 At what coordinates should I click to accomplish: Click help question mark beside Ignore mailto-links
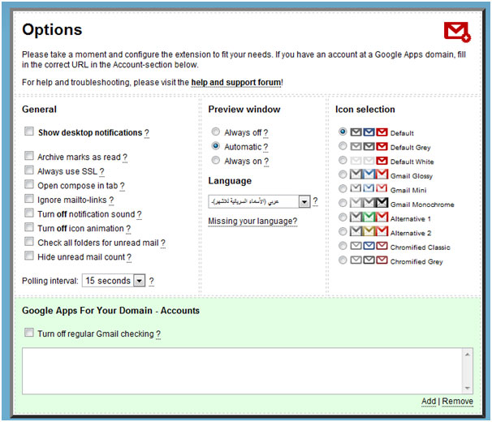[x=111, y=200]
